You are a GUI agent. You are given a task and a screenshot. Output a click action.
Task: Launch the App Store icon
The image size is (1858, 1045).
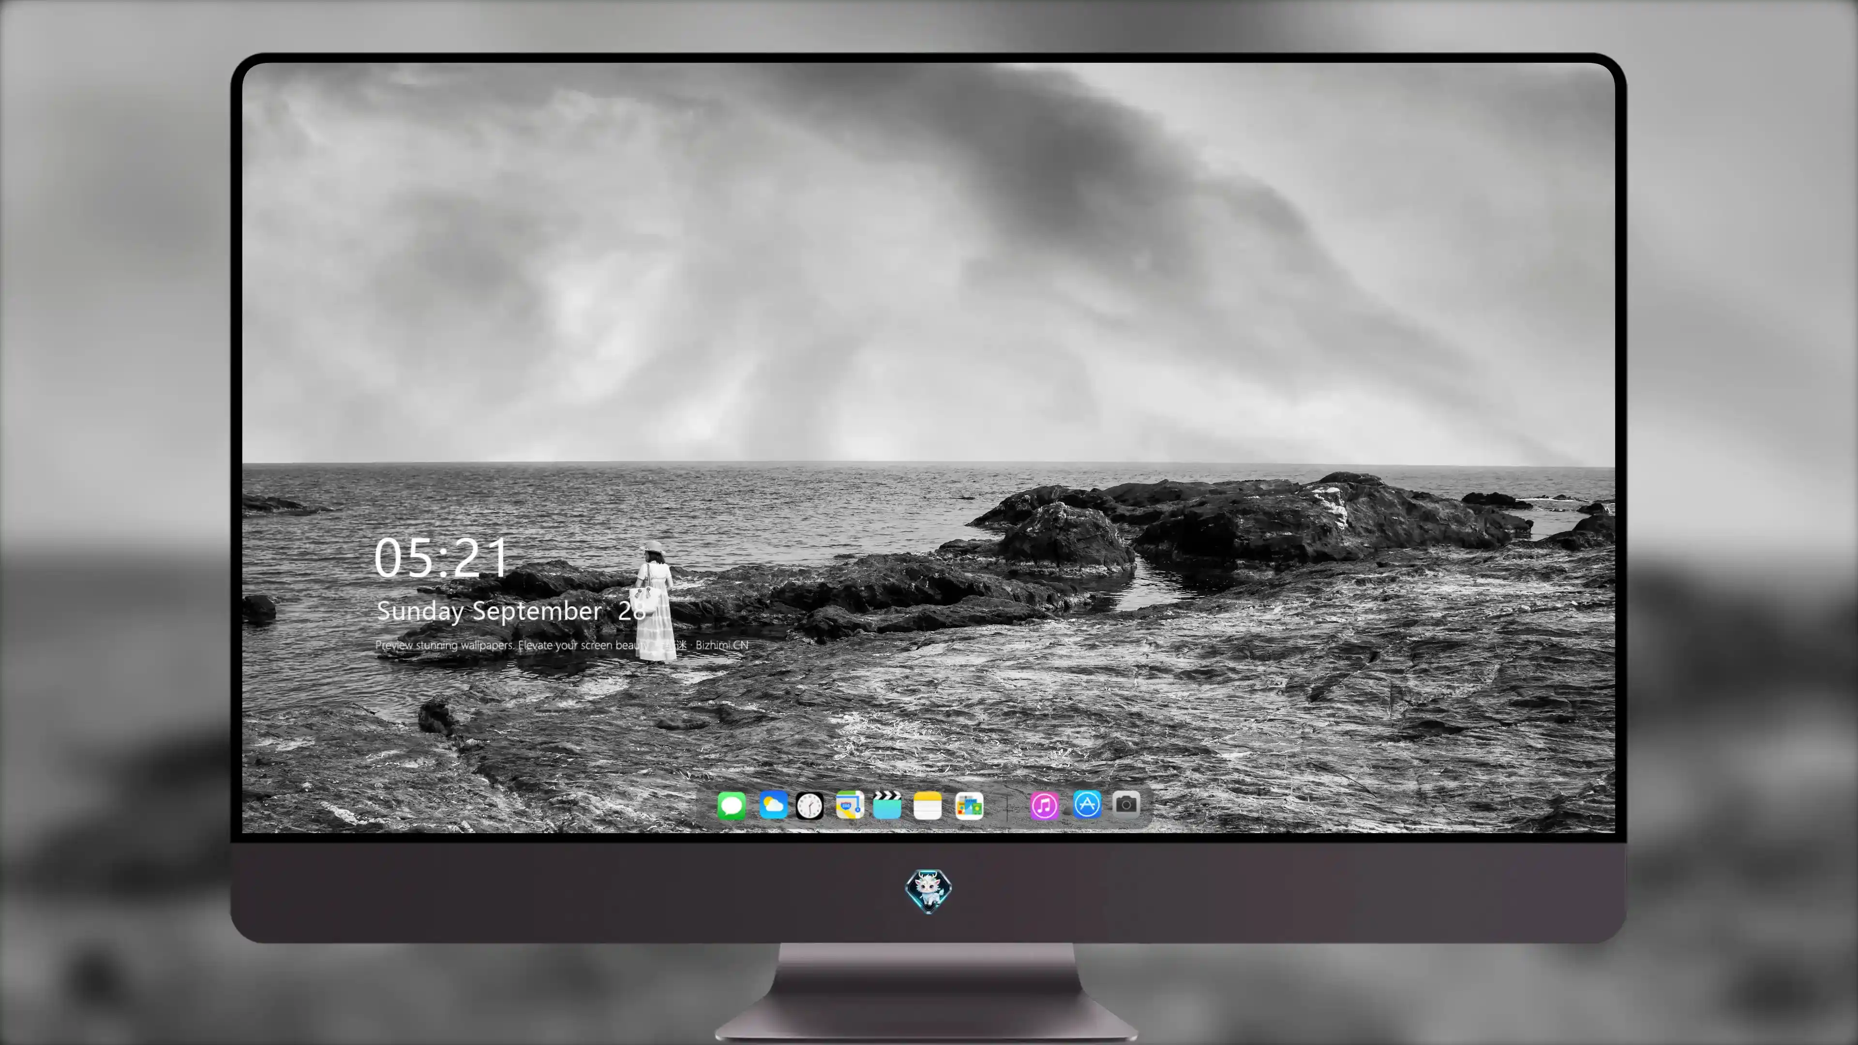[x=1087, y=804]
